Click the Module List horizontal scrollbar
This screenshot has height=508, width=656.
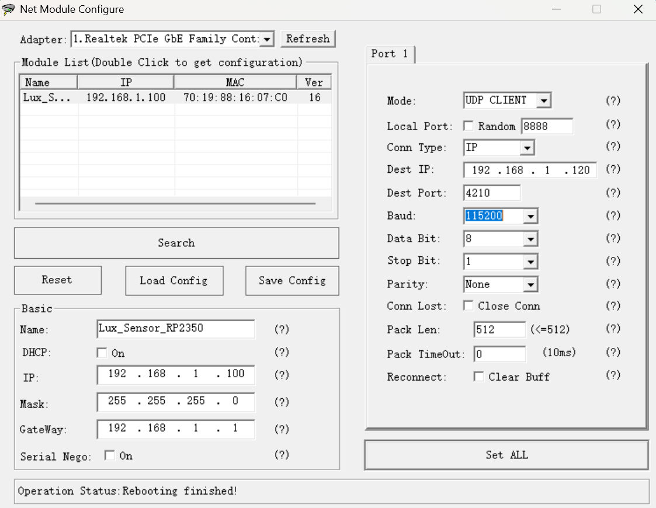tap(176, 204)
